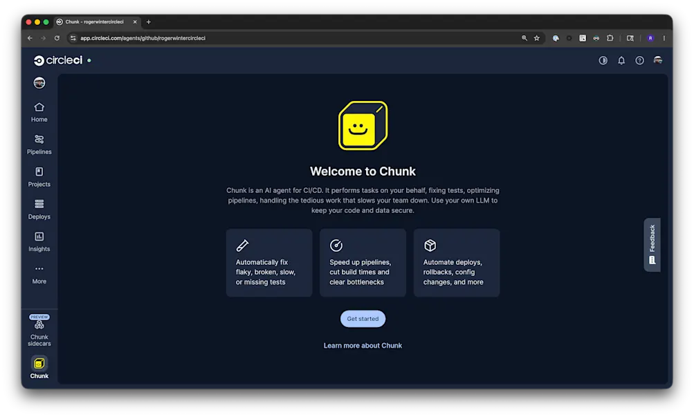Click the Welcome to Chunk heading
This screenshot has width=694, height=417.
[363, 171]
